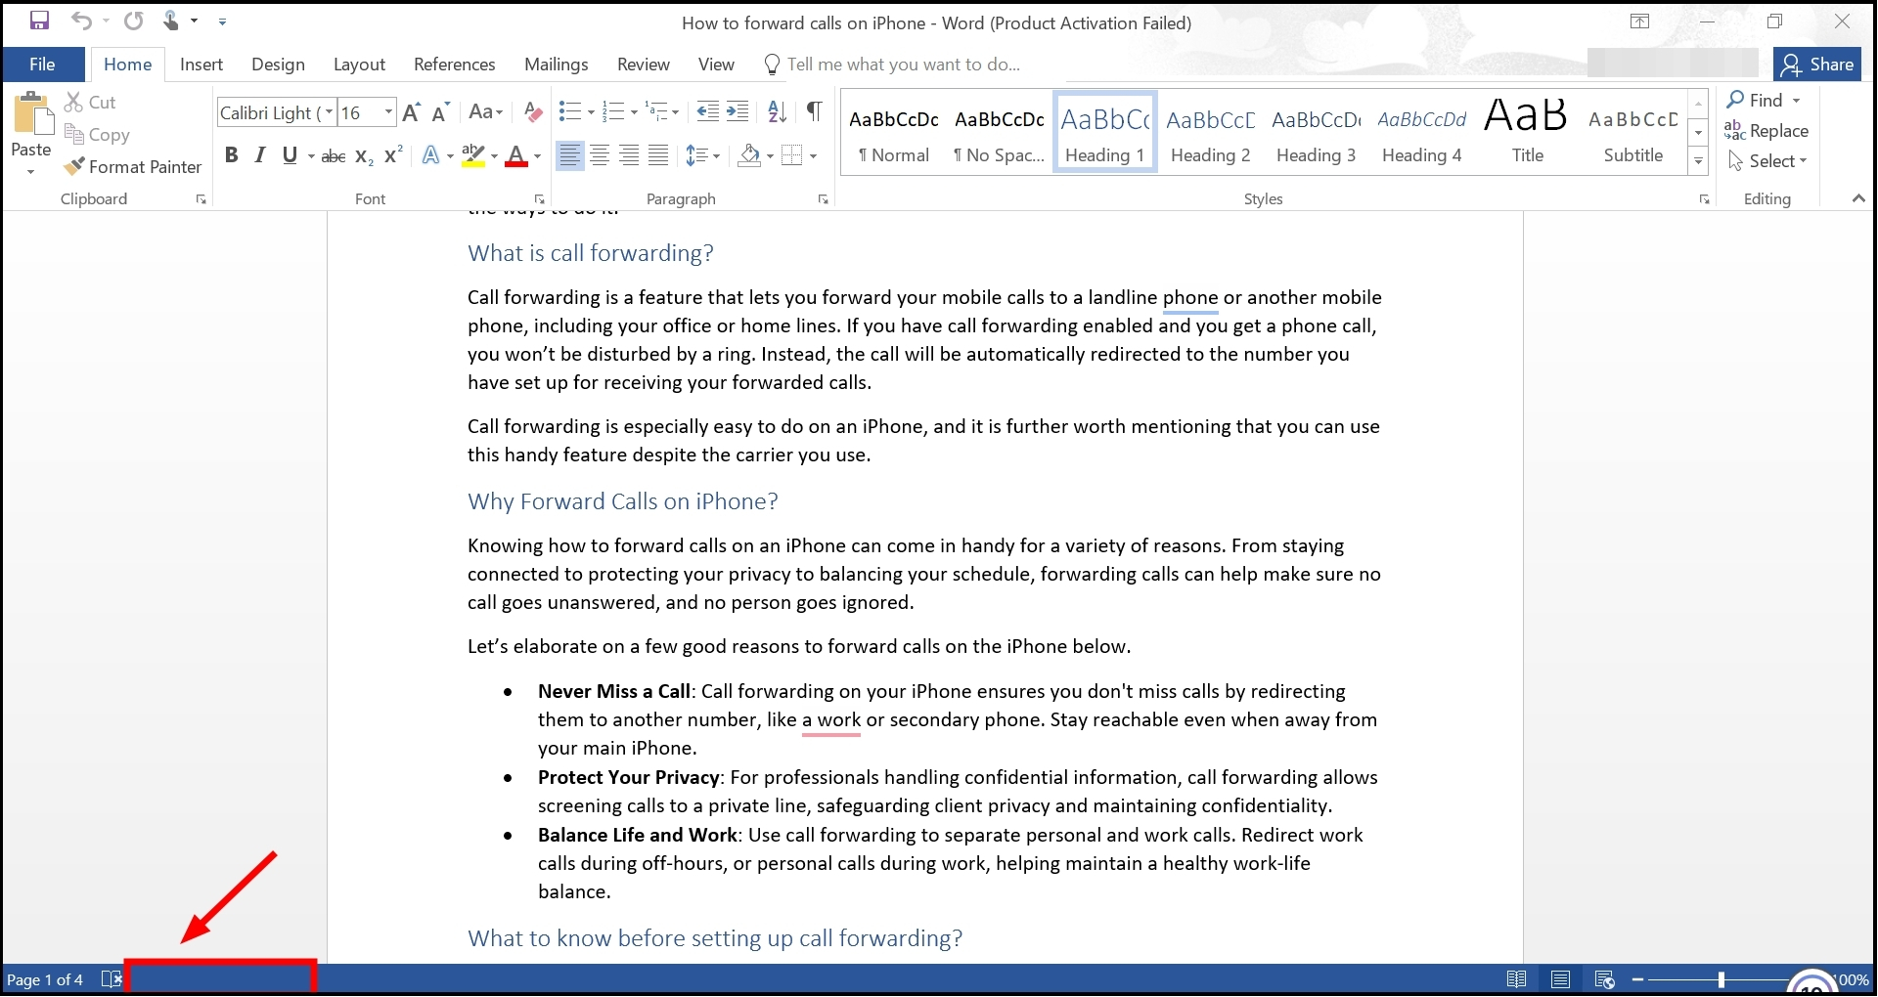1878x997 pixels.
Task: Apply strikethrough to text
Action: click(x=333, y=154)
